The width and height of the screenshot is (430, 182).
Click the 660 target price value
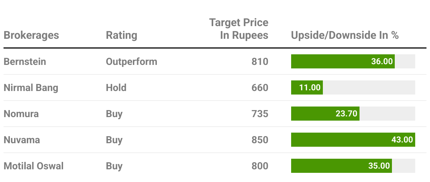[x=260, y=87]
